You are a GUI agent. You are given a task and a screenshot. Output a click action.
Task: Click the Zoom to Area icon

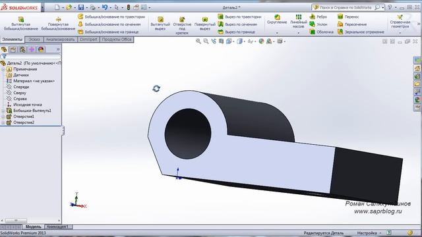click(x=206, y=41)
